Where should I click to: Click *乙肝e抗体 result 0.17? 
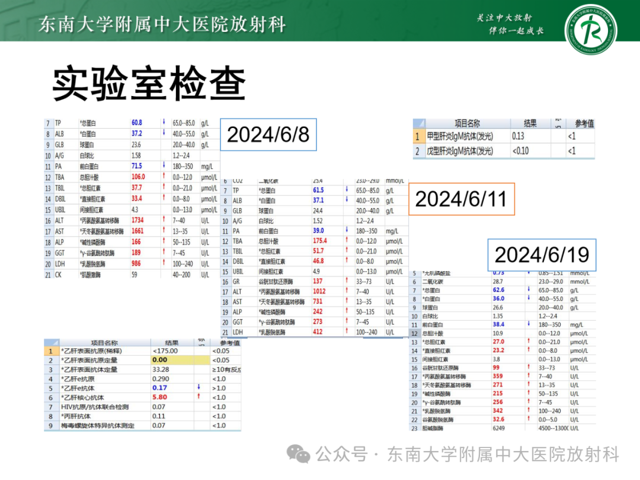coord(159,388)
